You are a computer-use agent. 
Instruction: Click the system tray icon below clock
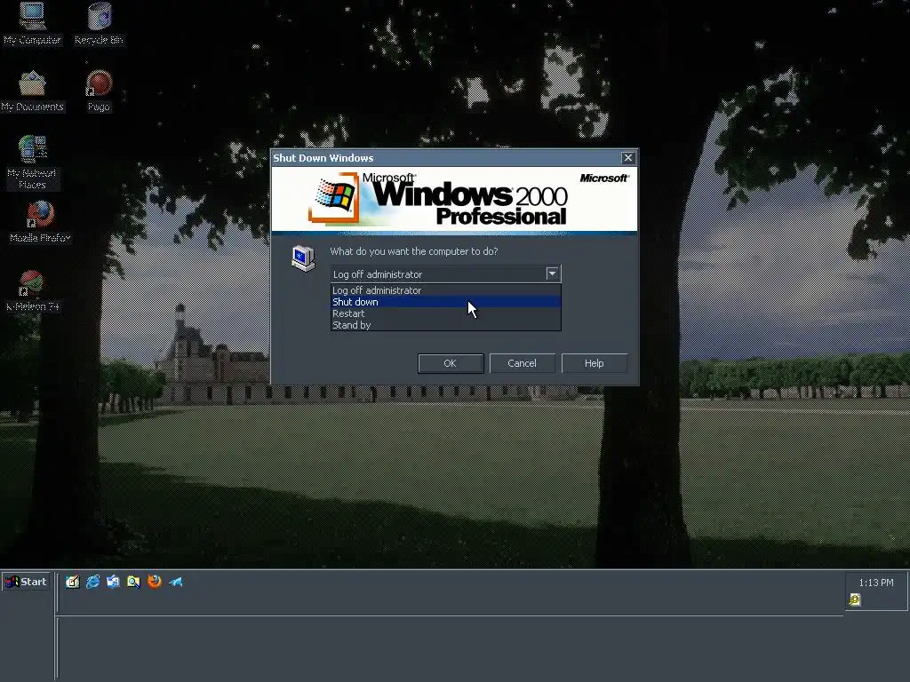point(854,599)
